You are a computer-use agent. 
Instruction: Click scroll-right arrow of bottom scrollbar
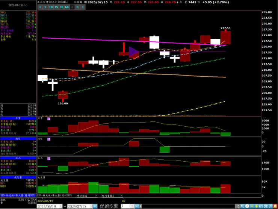click(239, 206)
